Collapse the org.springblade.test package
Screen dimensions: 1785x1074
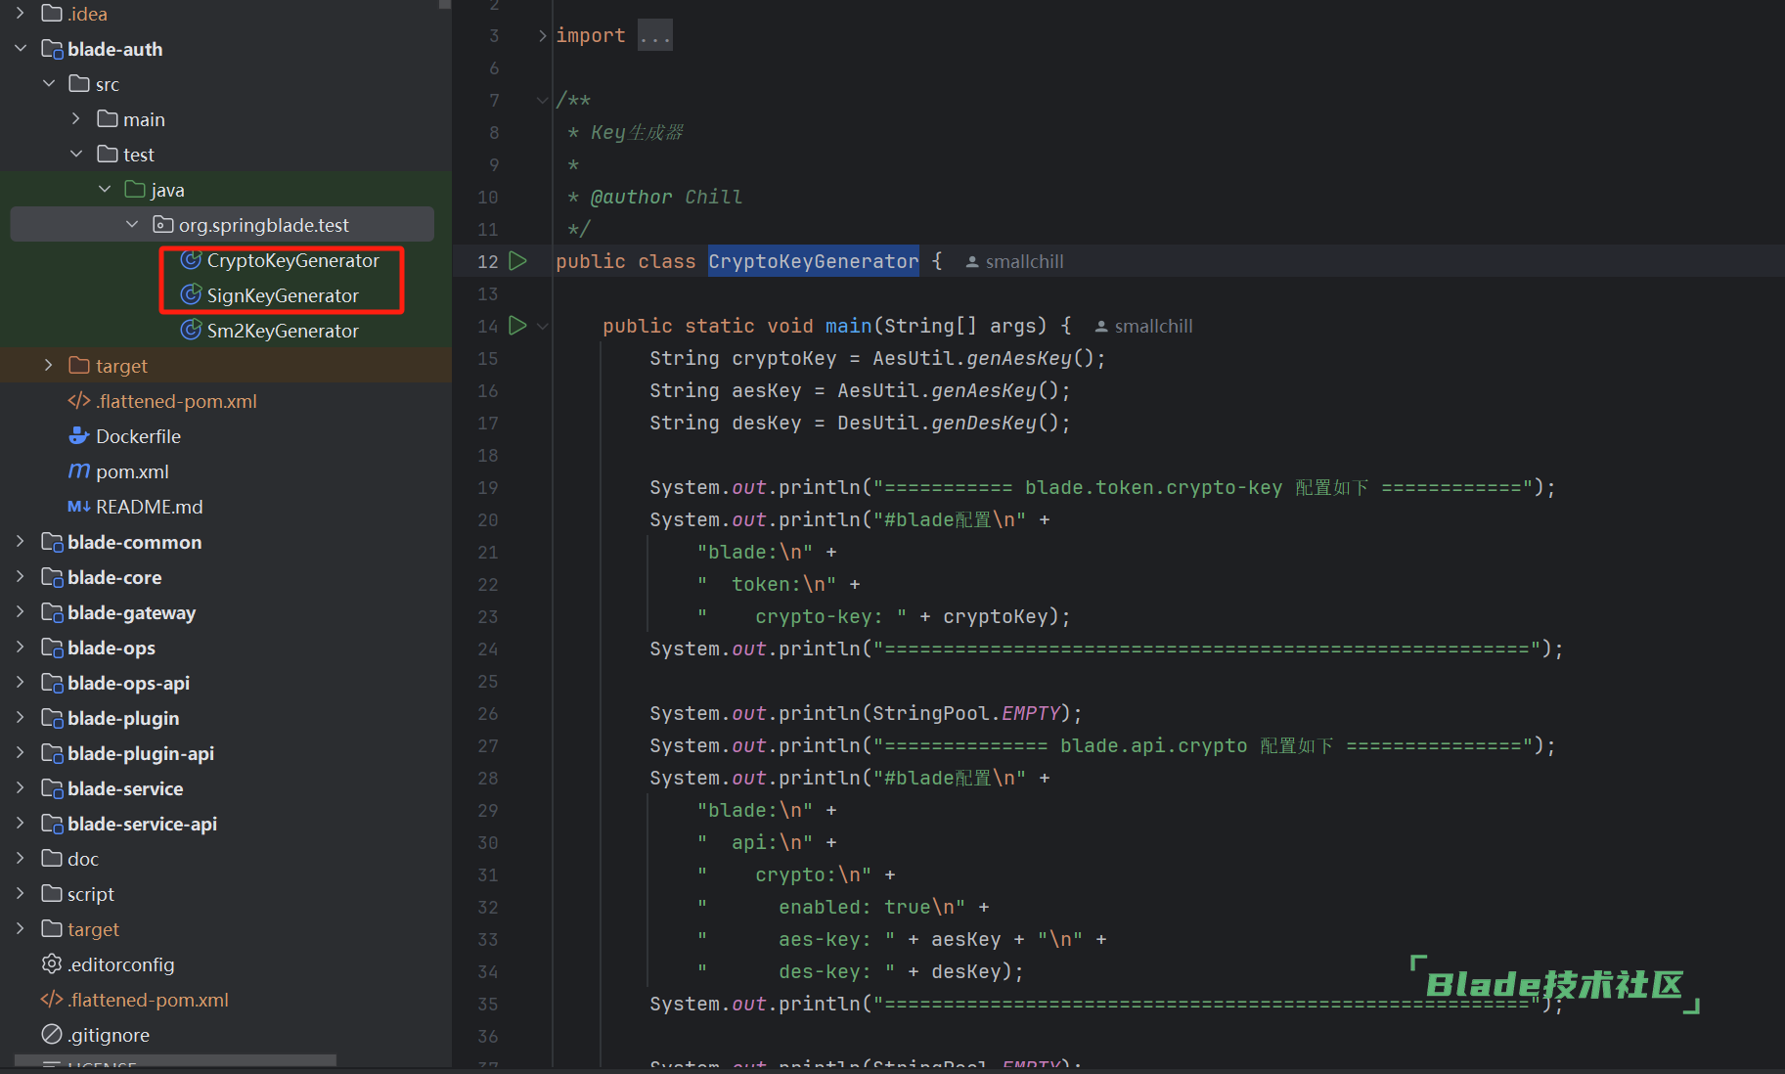132,224
